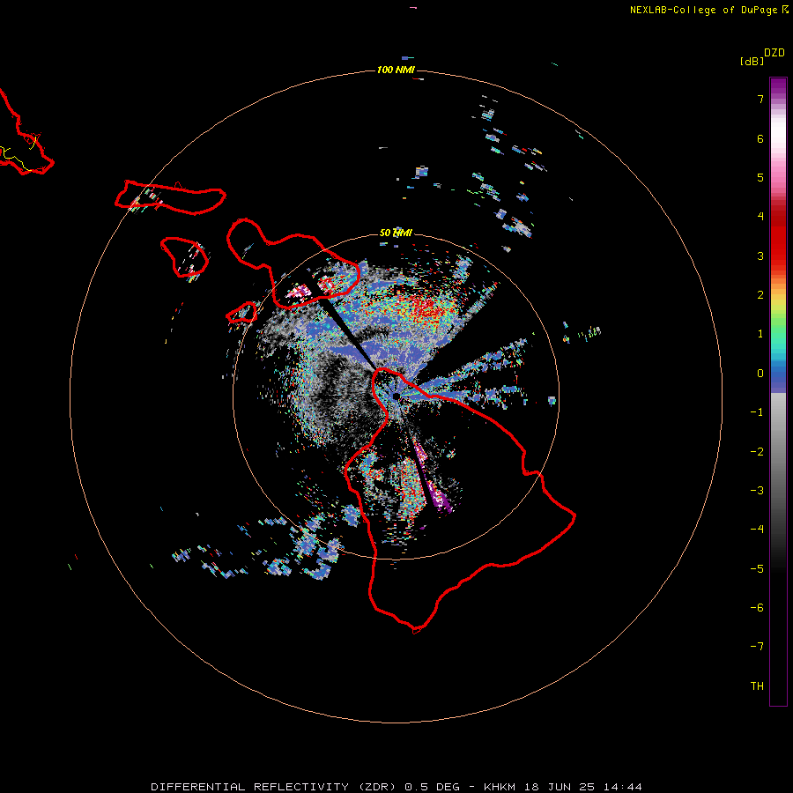Click the 2 value on the color scale
This screenshot has height=793, width=793.
click(760, 295)
